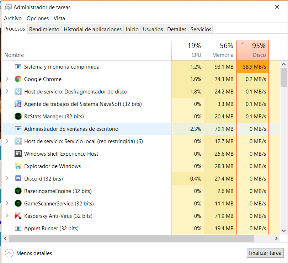Viewport: 288px width, 263px height.
Task: Open the Archivo menu
Action: coord(13,18)
